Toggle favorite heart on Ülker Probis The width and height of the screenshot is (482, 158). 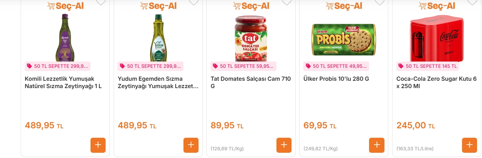[x=380, y=2]
